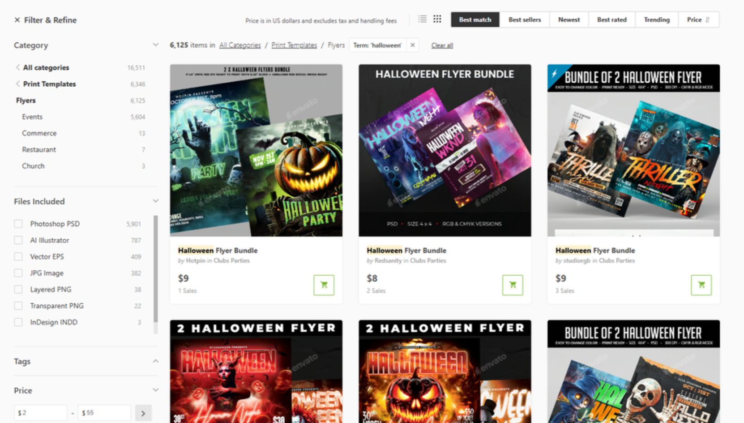Apply the minimum and maximum price filter
Screen dimensions: 744x423
(143, 412)
